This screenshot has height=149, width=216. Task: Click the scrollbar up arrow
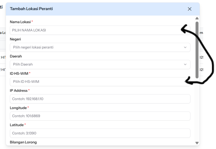point(197,19)
